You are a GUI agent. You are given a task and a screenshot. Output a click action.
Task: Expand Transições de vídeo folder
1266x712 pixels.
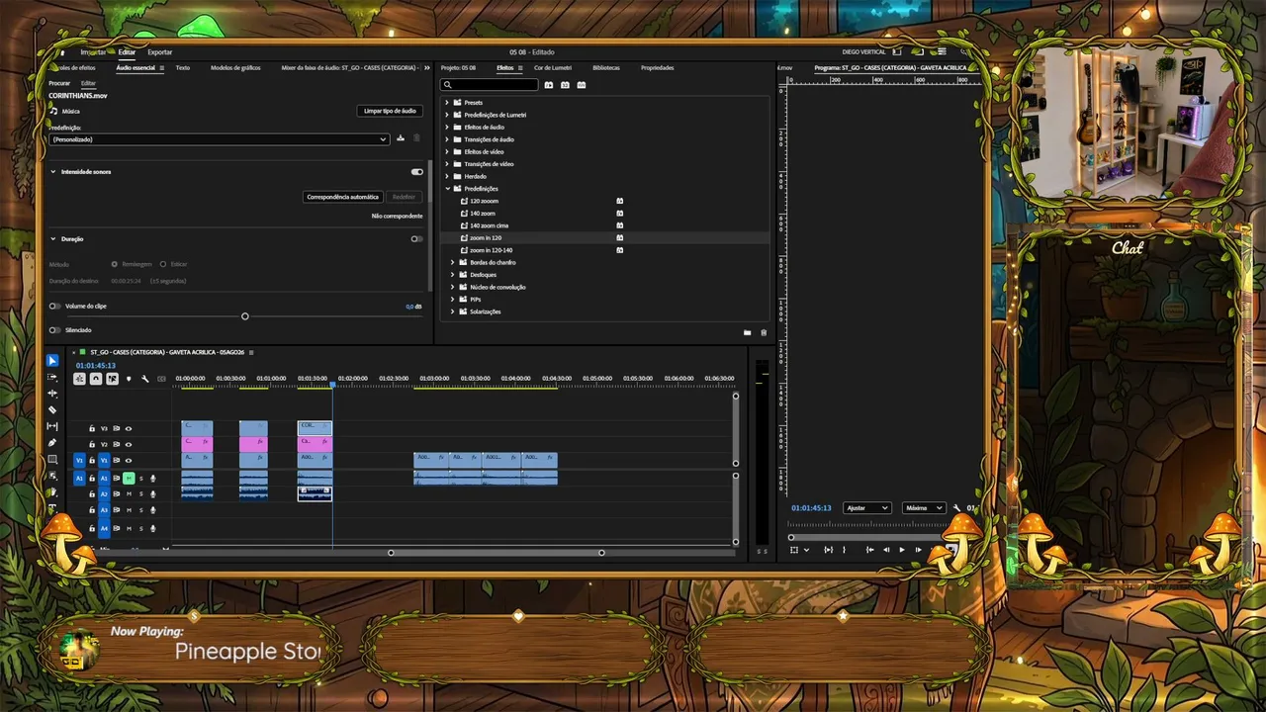pyautogui.click(x=447, y=164)
